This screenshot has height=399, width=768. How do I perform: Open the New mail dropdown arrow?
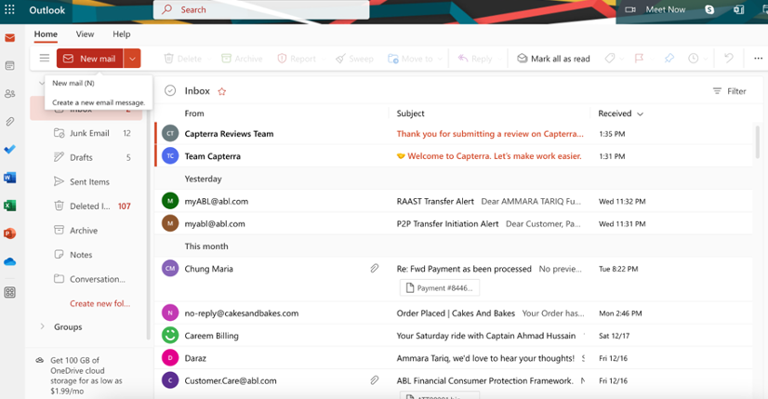coord(132,59)
